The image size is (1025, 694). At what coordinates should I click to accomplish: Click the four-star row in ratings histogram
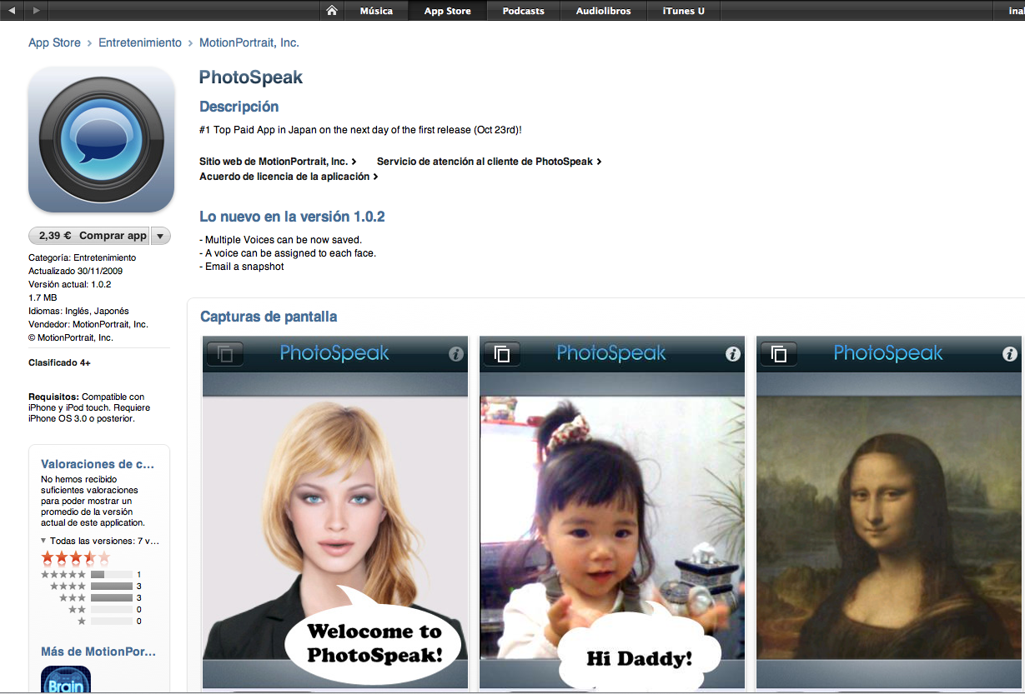tap(96, 587)
